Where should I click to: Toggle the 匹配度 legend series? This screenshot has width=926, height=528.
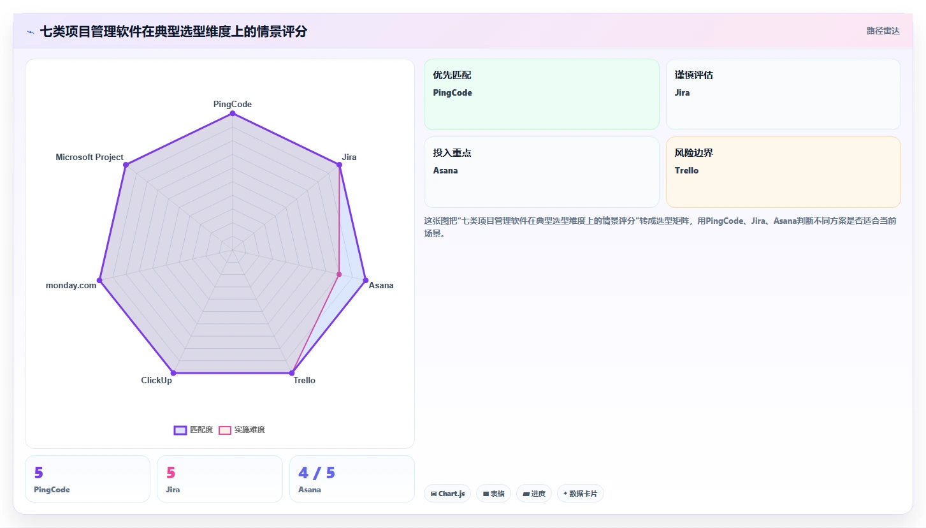tap(194, 430)
